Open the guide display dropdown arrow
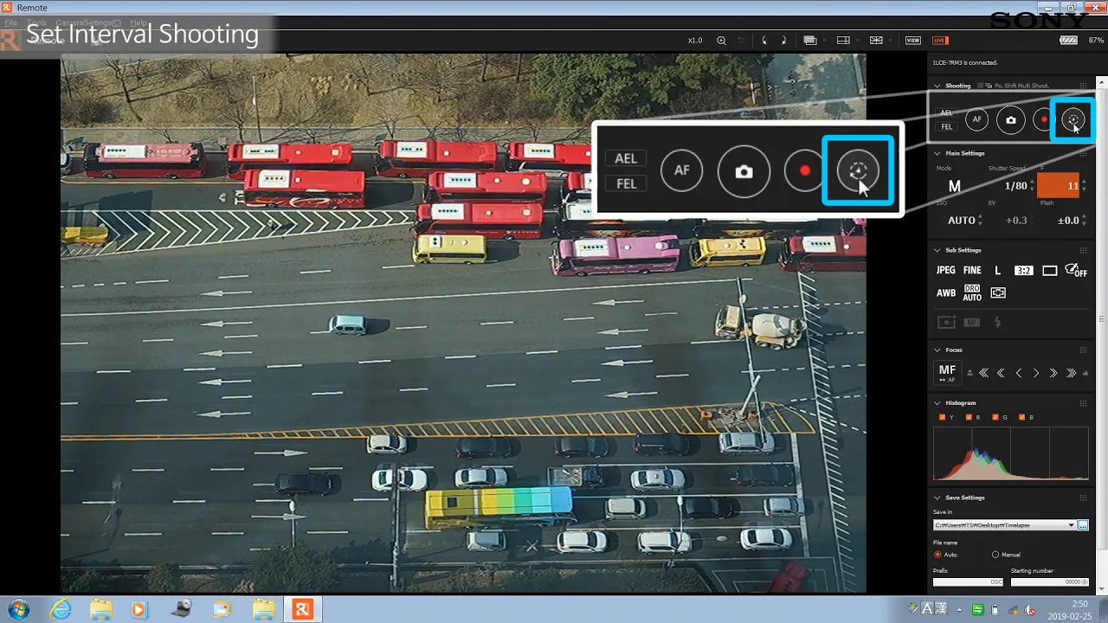 [888, 41]
